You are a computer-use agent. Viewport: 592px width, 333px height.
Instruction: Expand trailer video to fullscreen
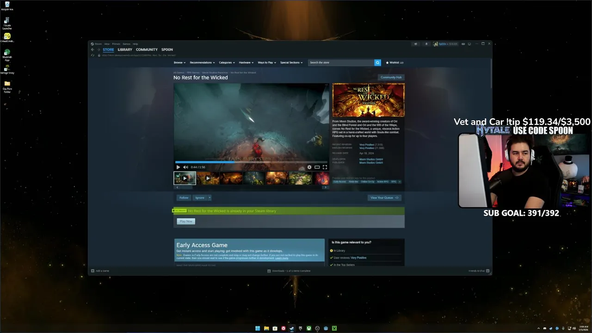[x=325, y=167]
